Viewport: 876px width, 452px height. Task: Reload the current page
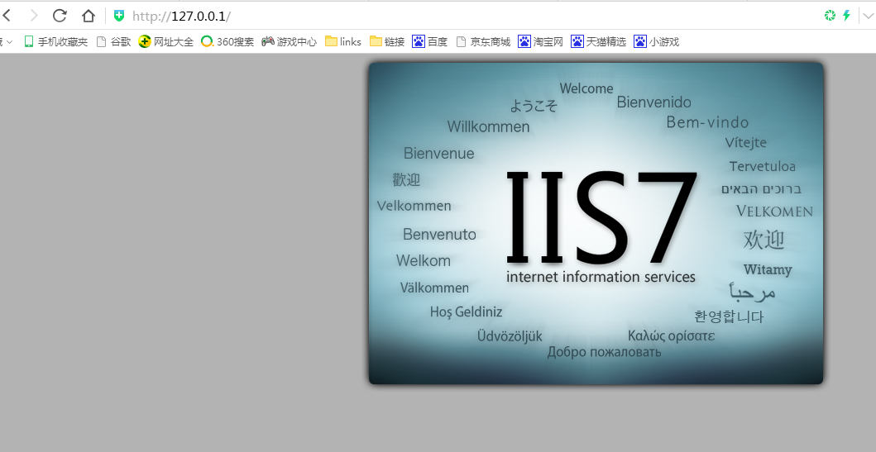click(x=60, y=16)
